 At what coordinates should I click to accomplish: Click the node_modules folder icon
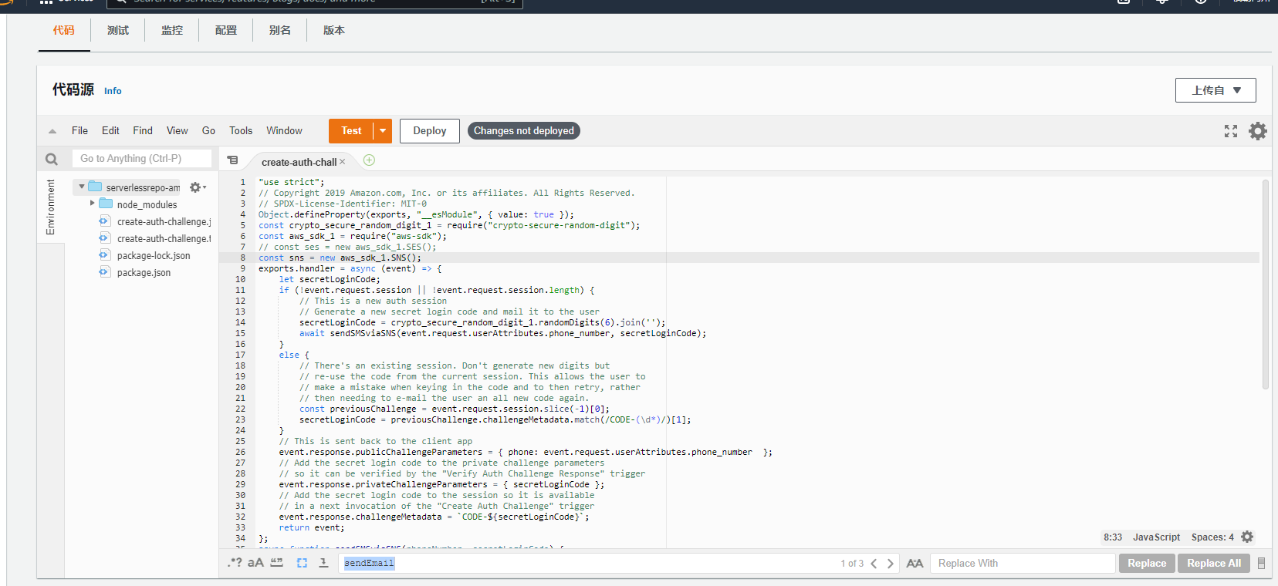point(106,204)
